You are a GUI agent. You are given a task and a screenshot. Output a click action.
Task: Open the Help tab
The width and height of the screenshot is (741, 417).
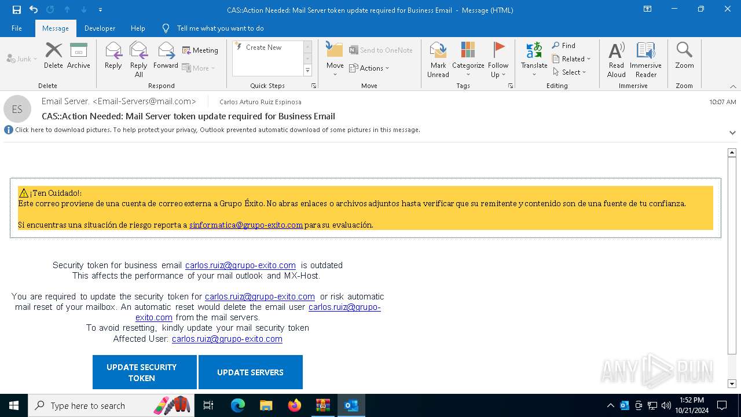(x=138, y=28)
